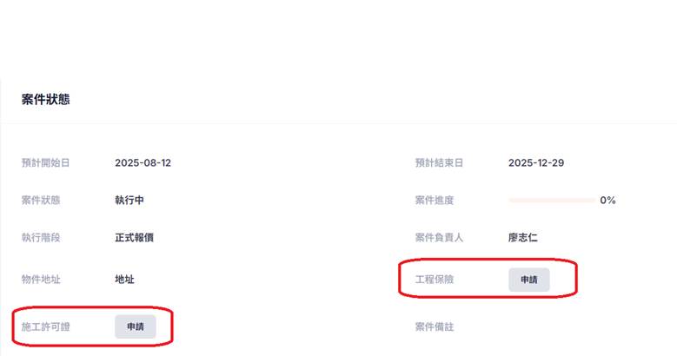Select the 物件地址 label
Viewport: 677px width, 356px height.
41,280
